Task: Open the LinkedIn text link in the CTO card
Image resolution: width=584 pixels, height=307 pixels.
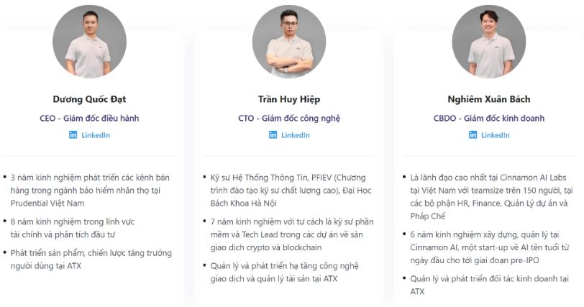Action: click(296, 135)
